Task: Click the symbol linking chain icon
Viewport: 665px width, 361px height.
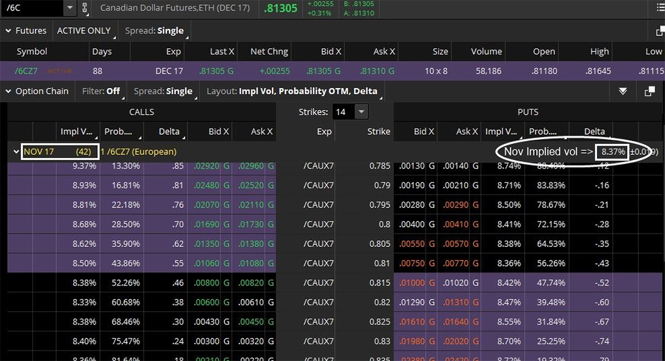Action: point(85,9)
